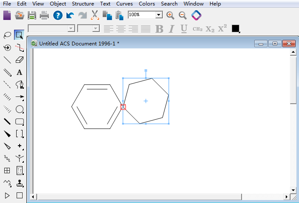This screenshot has width=299, height=203.
Task: Click the document's vertical scrollbar thumb
Action: (293, 81)
